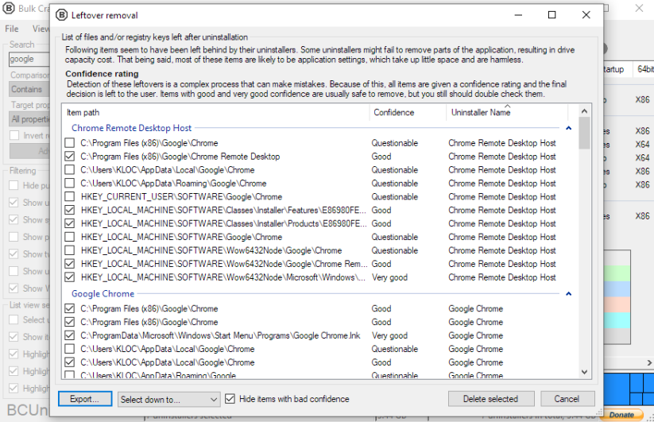Check the Questionable Wow6432Node\Google\Chrome row
Screen dimensions: 654x422
pos(70,250)
